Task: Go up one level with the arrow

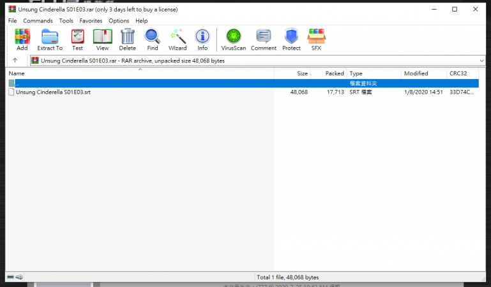Action: 15,61
